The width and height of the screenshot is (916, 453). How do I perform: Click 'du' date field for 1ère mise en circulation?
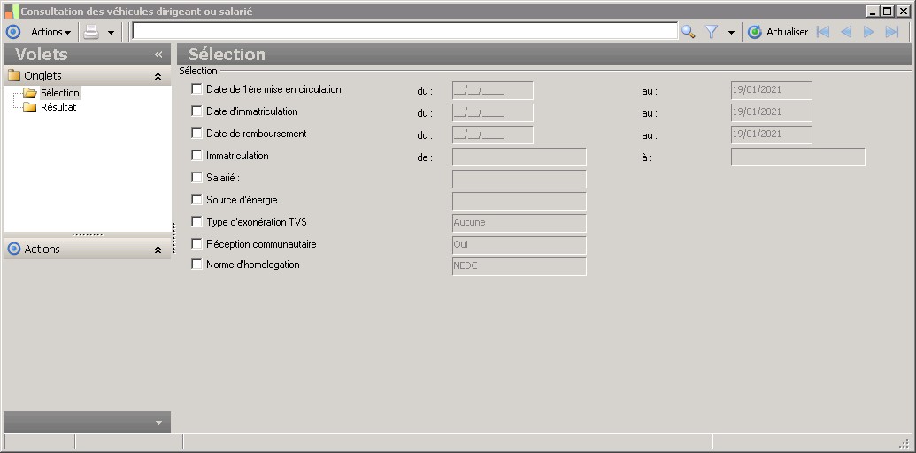pos(492,90)
